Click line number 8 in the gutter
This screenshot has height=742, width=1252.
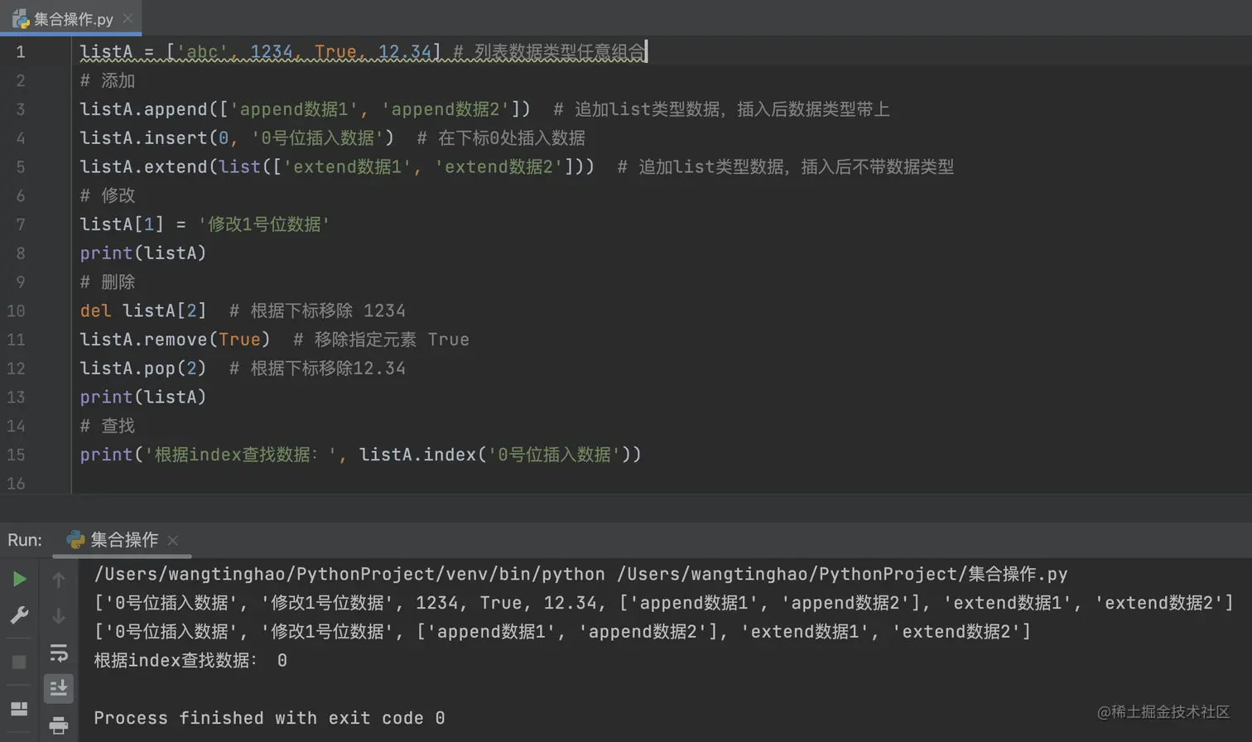[x=20, y=253]
